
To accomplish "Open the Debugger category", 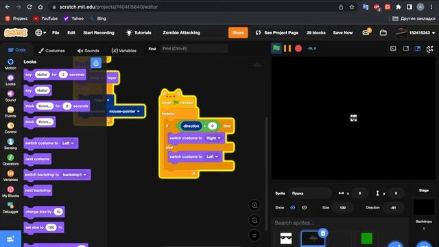I will (x=10, y=208).
